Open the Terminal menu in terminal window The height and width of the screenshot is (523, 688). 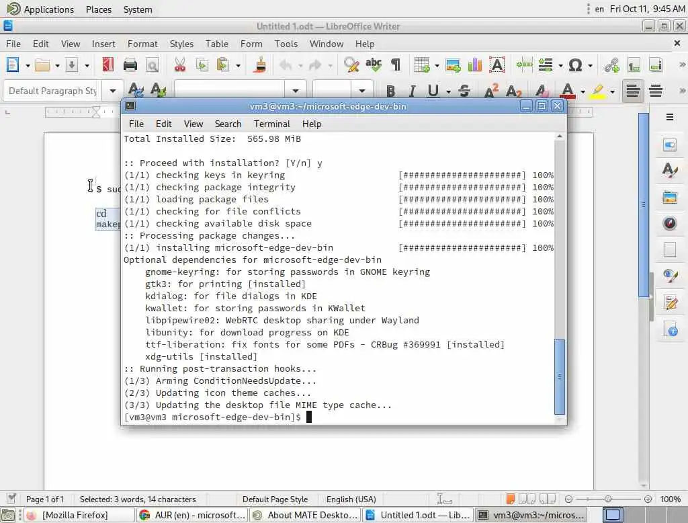[x=271, y=124]
